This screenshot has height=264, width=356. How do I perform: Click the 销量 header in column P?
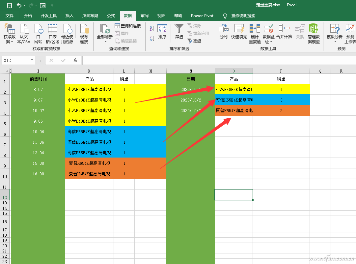pyautogui.click(x=281, y=79)
